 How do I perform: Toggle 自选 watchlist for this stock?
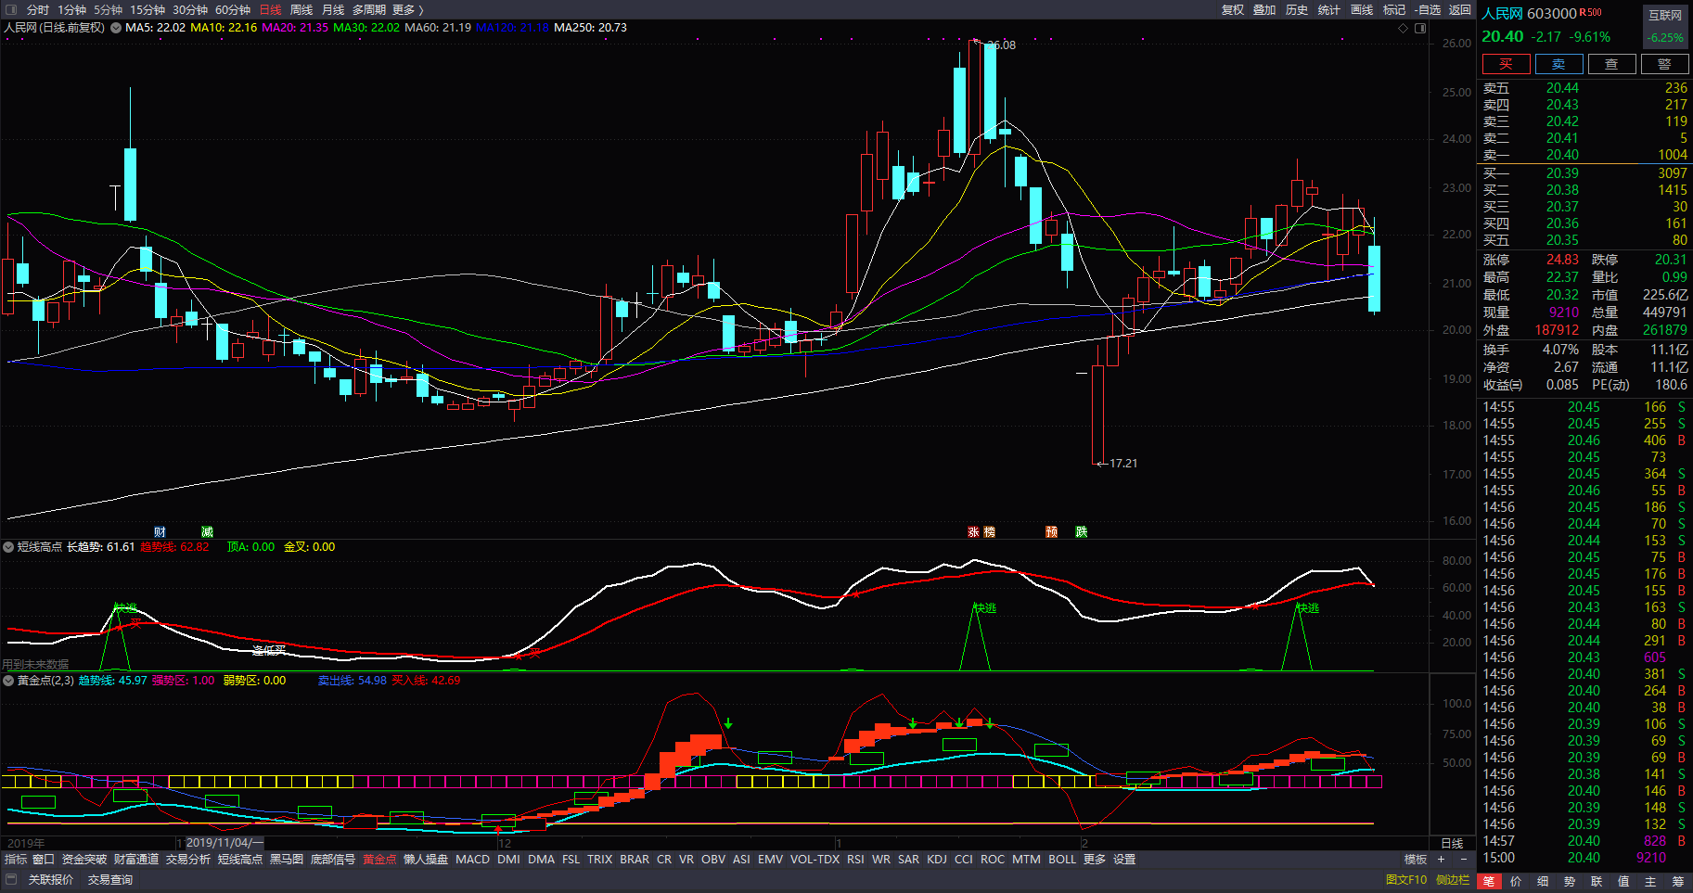point(1428,9)
